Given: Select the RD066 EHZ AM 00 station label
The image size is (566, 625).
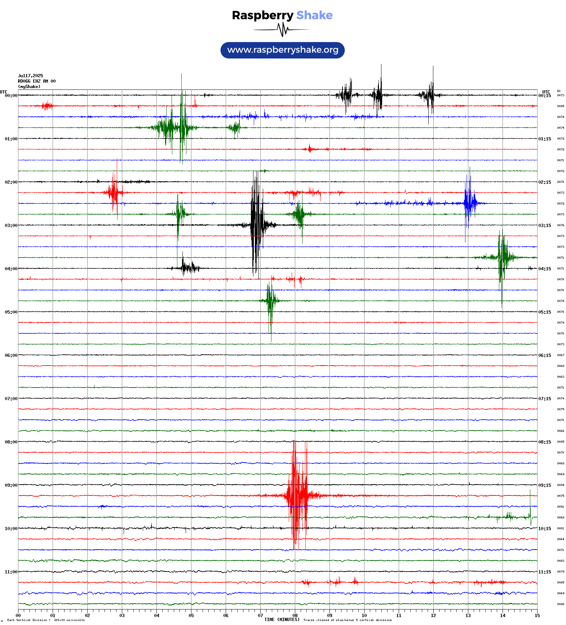Looking at the screenshot, I should click(x=36, y=81).
